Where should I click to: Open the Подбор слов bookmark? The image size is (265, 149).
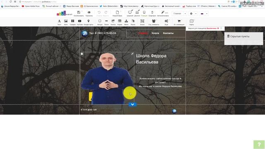click(189, 6)
